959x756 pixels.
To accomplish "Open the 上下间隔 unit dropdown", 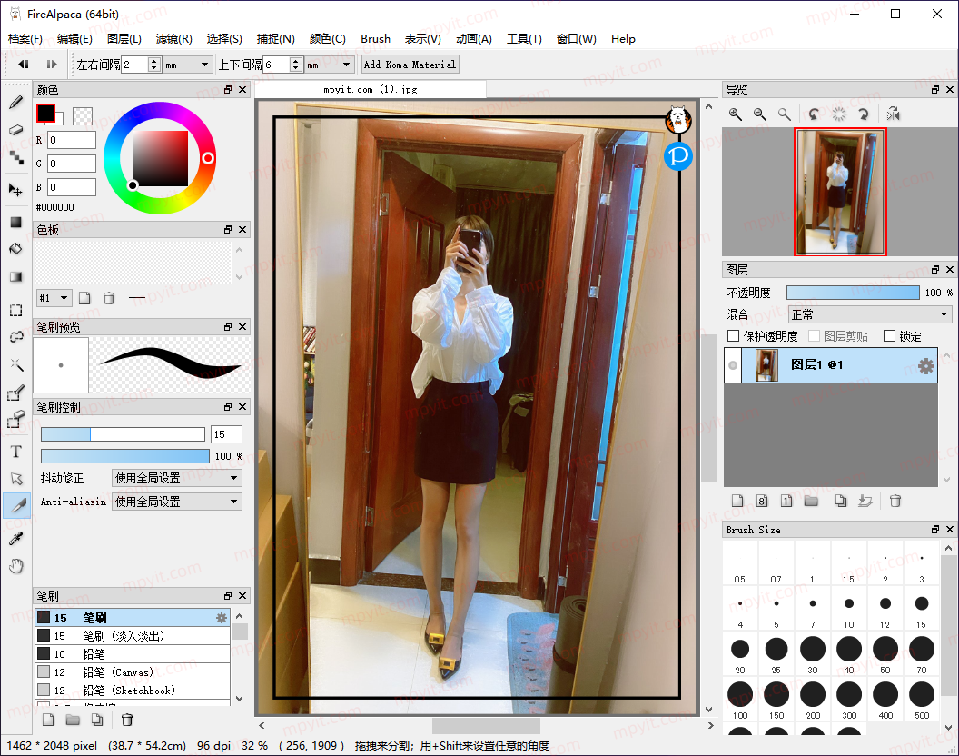I will tap(329, 65).
